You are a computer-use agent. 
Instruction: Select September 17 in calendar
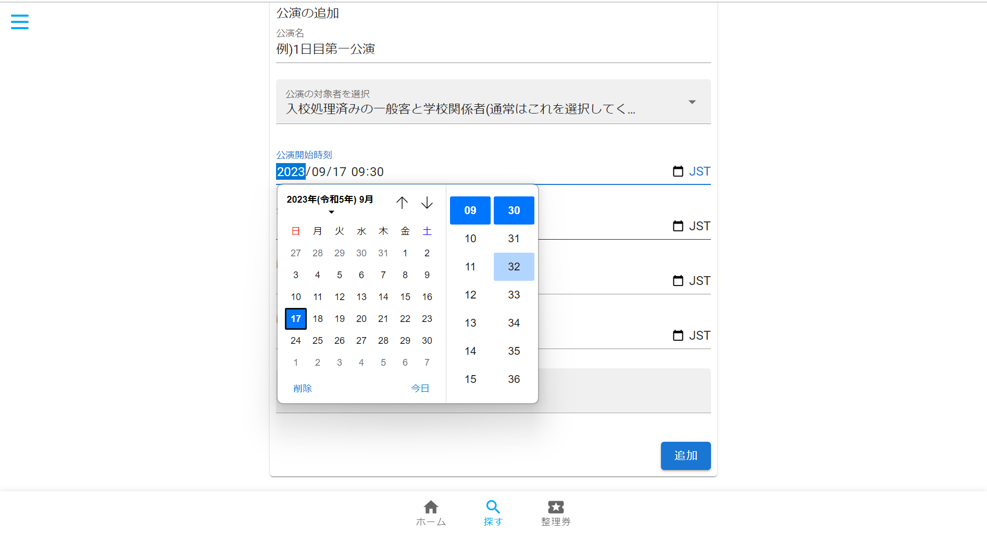pos(296,319)
